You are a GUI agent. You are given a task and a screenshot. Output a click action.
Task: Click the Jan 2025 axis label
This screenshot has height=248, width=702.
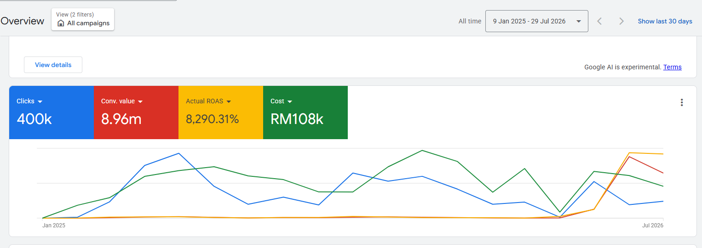coord(53,225)
